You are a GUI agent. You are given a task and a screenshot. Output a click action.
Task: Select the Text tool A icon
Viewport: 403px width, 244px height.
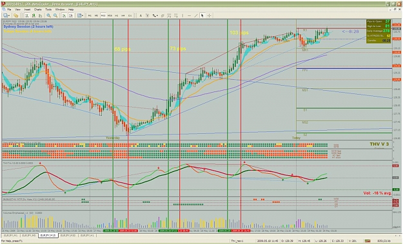tap(141, 15)
